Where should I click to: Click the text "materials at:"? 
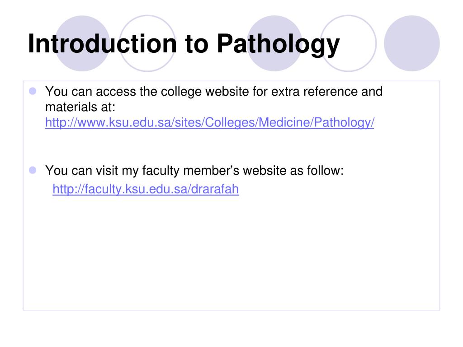[x=80, y=107]
